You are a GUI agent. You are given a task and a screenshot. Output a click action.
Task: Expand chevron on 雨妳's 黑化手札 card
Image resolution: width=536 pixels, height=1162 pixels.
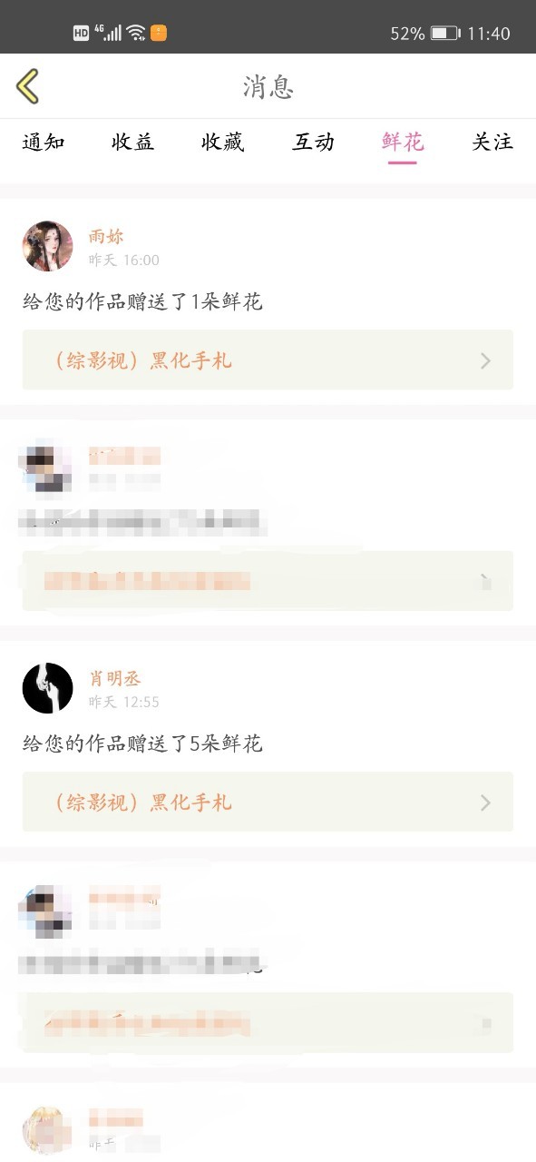485,361
